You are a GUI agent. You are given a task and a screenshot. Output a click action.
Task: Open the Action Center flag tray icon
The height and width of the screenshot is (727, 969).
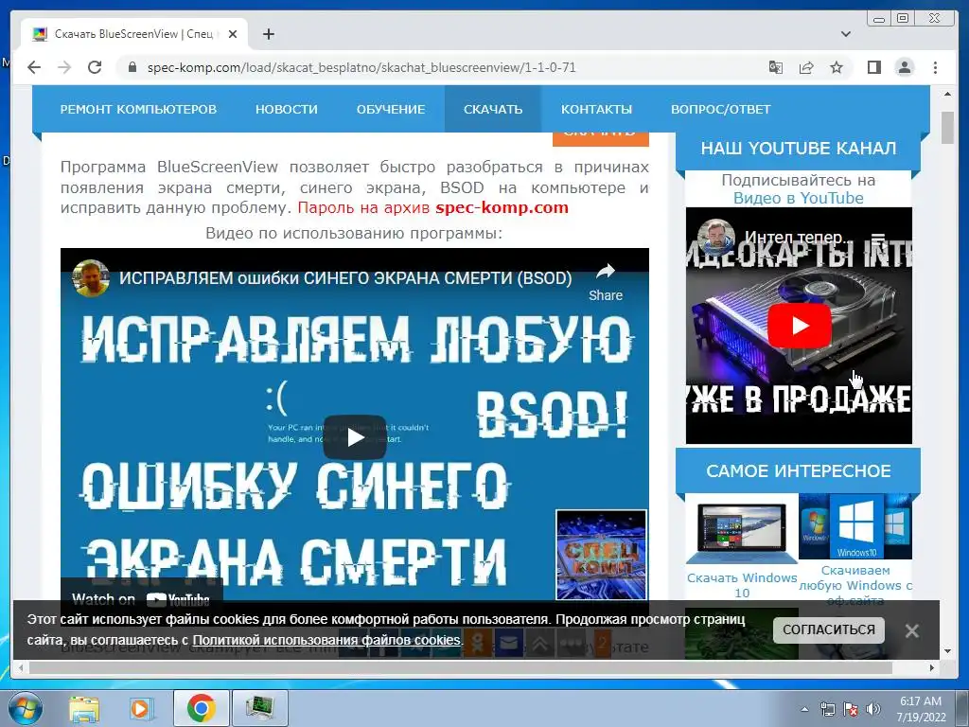click(851, 709)
